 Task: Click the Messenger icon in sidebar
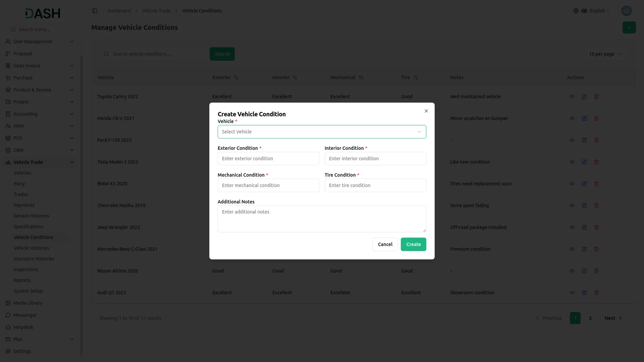click(8, 315)
